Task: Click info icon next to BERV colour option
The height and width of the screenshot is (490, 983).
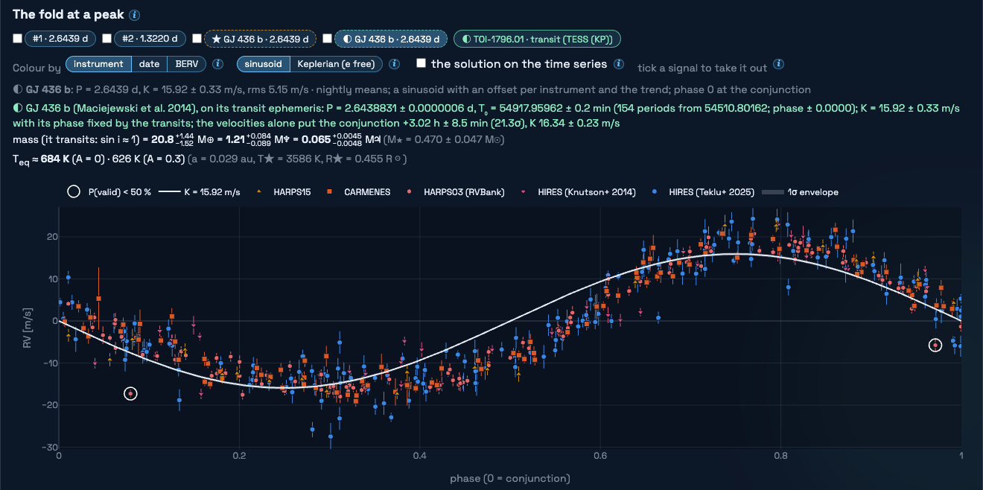Action: [218, 64]
